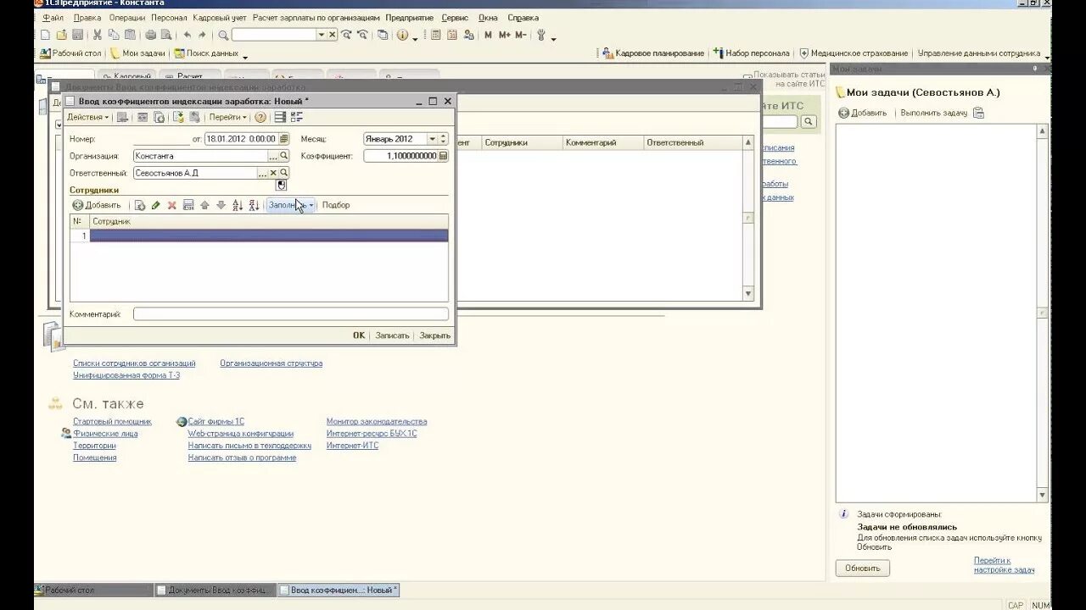Open the calendar icon in main toolbar
1086x610 pixels.
pyautogui.click(x=452, y=35)
